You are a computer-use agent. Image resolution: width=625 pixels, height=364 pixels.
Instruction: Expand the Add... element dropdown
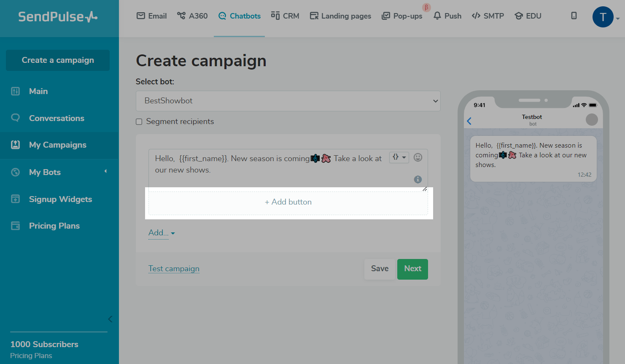162,233
